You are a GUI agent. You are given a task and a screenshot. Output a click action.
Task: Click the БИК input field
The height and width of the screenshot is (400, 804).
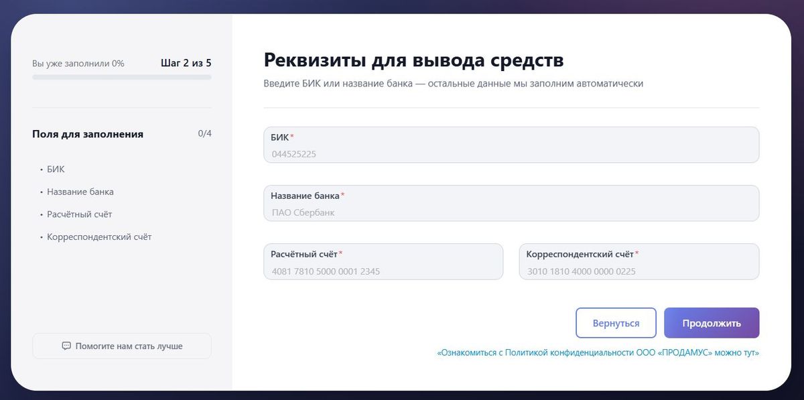click(x=511, y=145)
